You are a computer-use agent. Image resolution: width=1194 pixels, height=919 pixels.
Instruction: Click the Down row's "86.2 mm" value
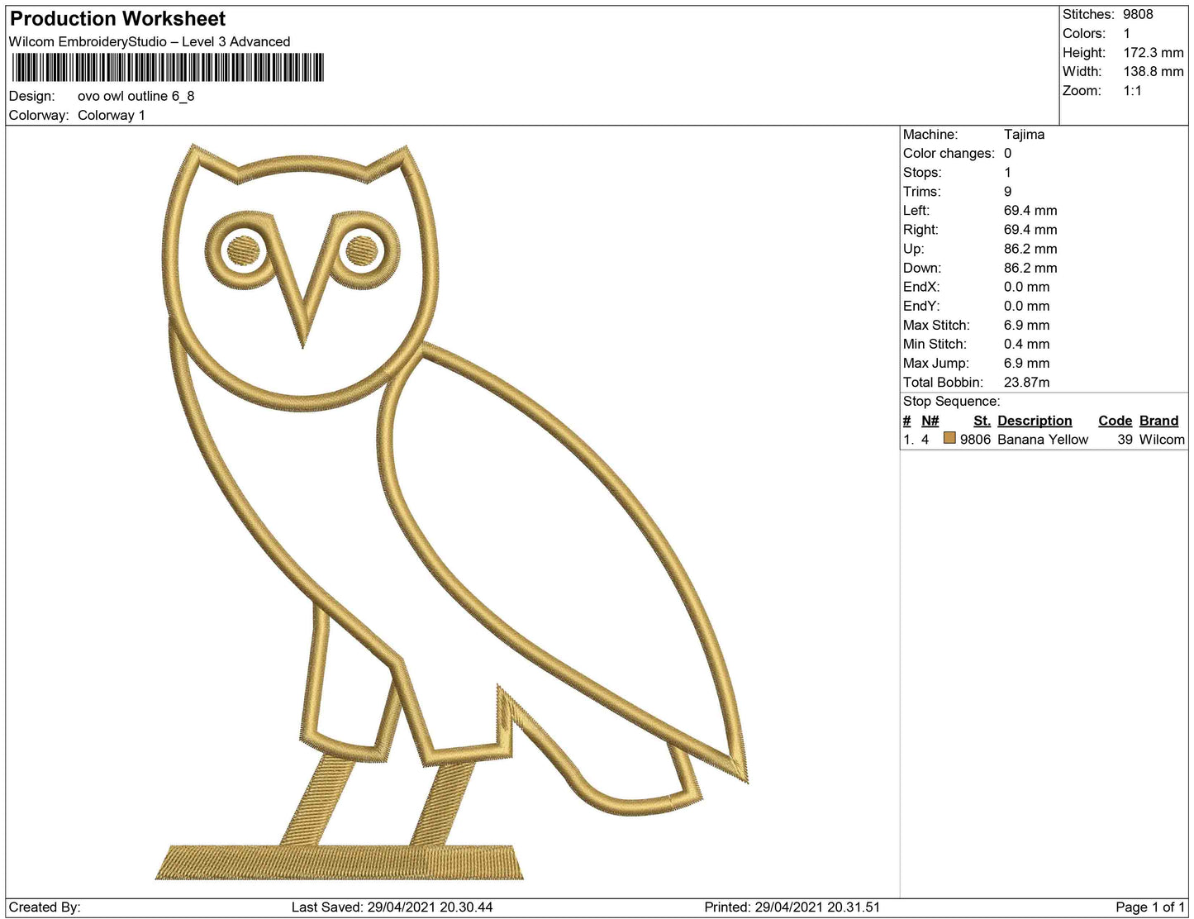click(x=1030, y=268)
